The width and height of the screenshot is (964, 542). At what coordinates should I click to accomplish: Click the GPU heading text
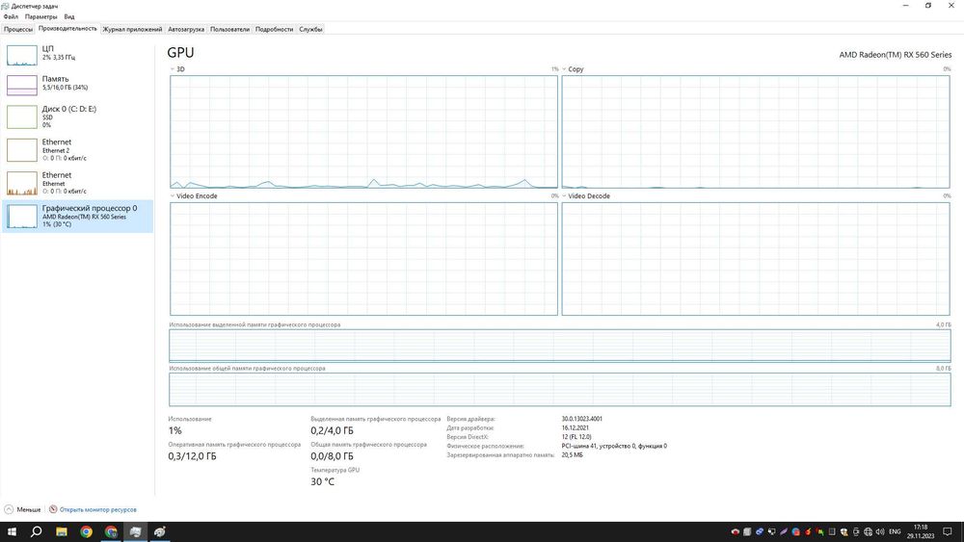[181, 53]
